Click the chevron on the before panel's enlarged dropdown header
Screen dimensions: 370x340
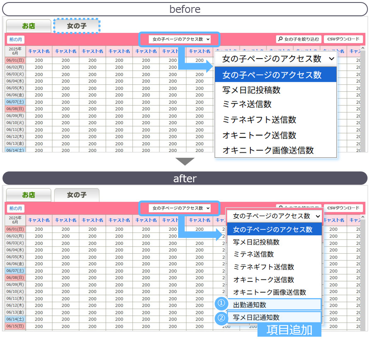tap(331, 59)
